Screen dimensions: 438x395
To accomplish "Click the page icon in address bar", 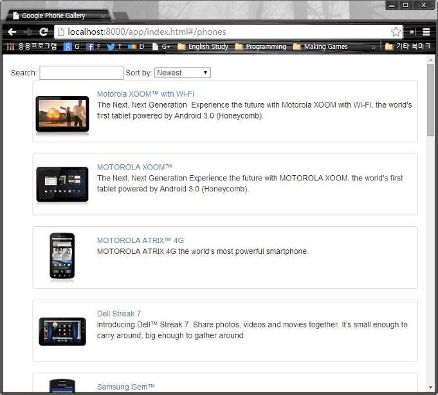I will click(61, 32).
